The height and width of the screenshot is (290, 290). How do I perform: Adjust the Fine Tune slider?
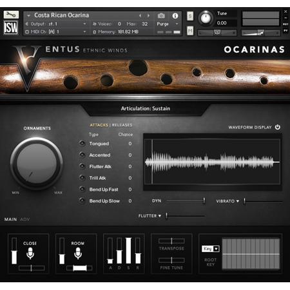(171, 260)
